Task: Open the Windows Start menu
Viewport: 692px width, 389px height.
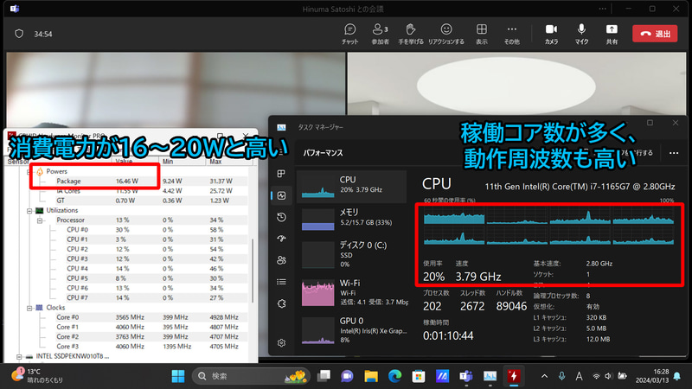Action: (178, 376)
